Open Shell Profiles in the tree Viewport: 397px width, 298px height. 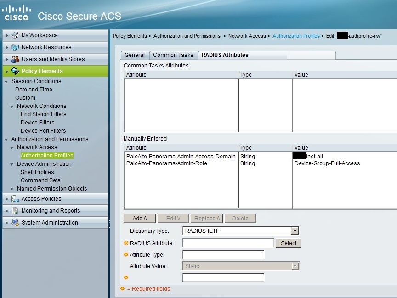pos(37,172)
